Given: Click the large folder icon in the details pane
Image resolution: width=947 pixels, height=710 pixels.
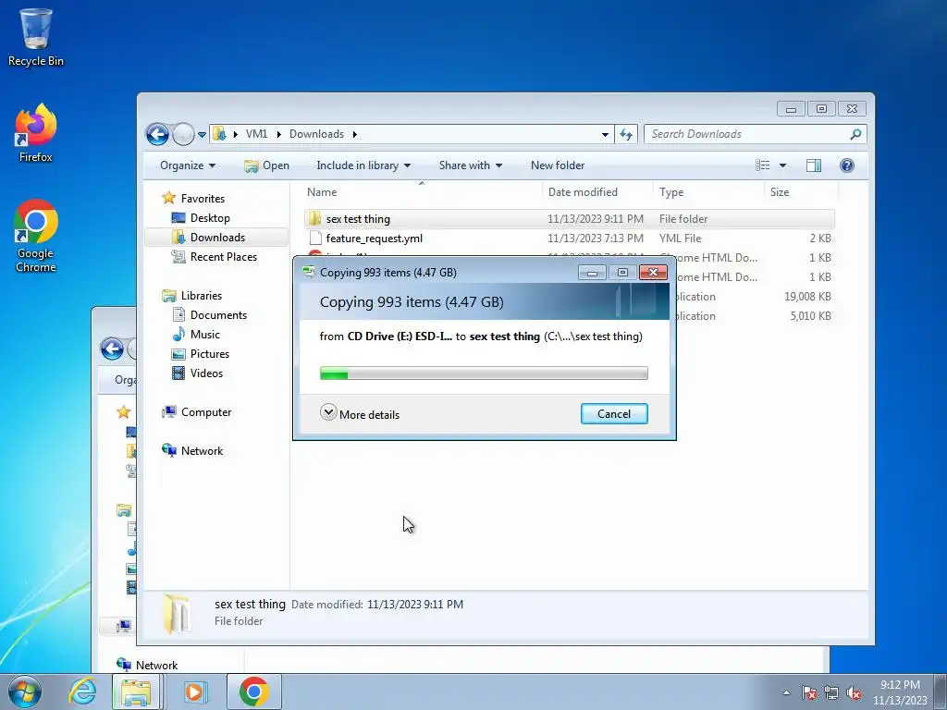Looking at the screenshot, I should [x=178, y=614].
